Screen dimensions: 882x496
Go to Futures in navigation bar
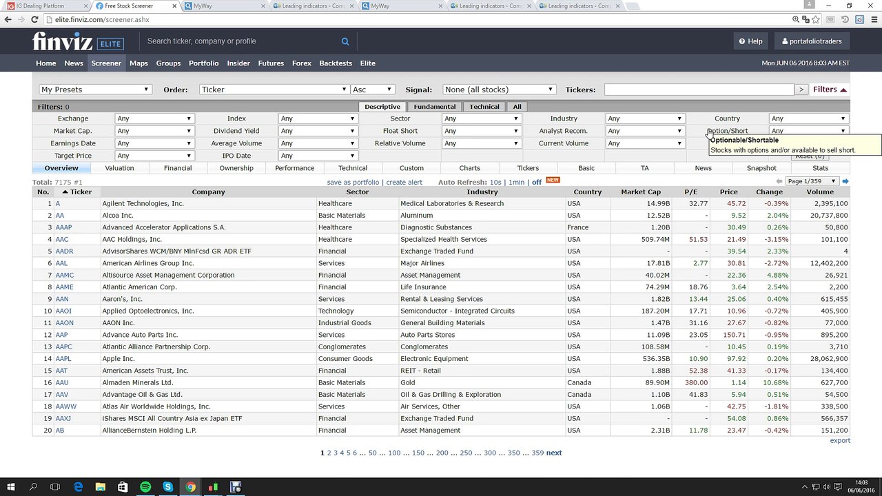271,63
